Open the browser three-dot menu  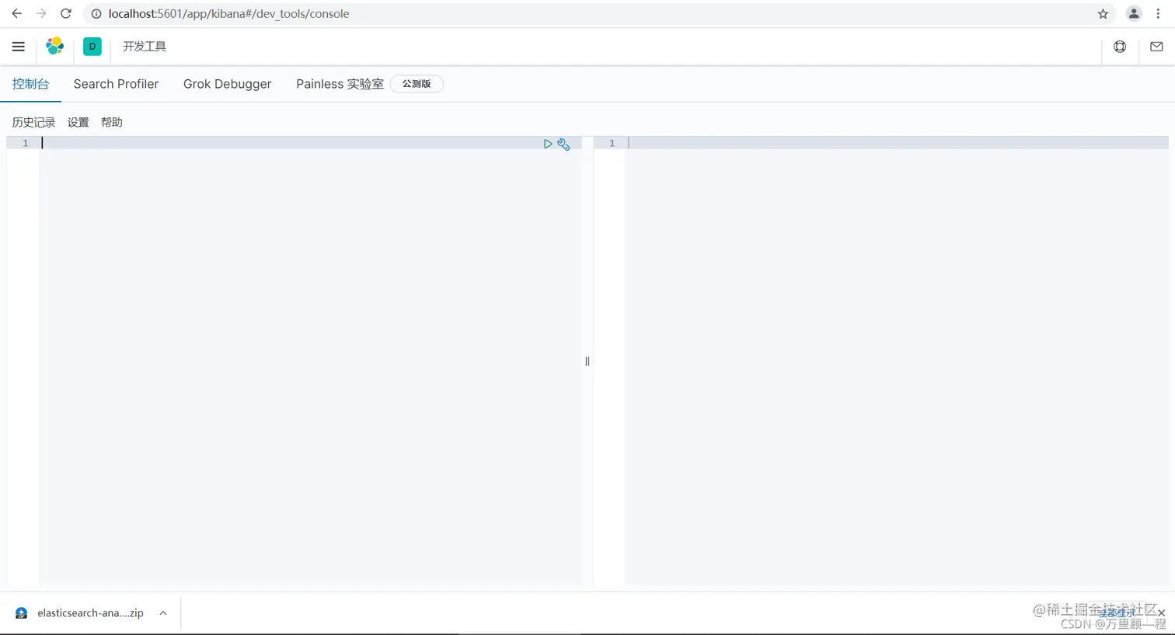pyautogui.click(x=1158, y=14)
